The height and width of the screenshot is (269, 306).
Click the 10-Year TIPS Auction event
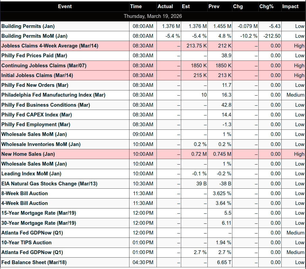[27, 242]
